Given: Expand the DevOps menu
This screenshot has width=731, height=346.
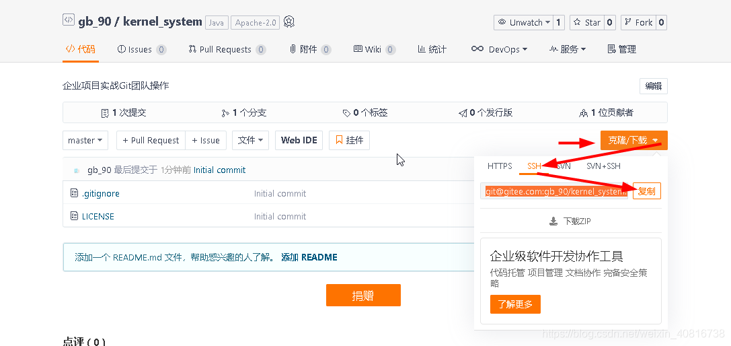Looking at the screenshot, I should (x=499, y=49).
